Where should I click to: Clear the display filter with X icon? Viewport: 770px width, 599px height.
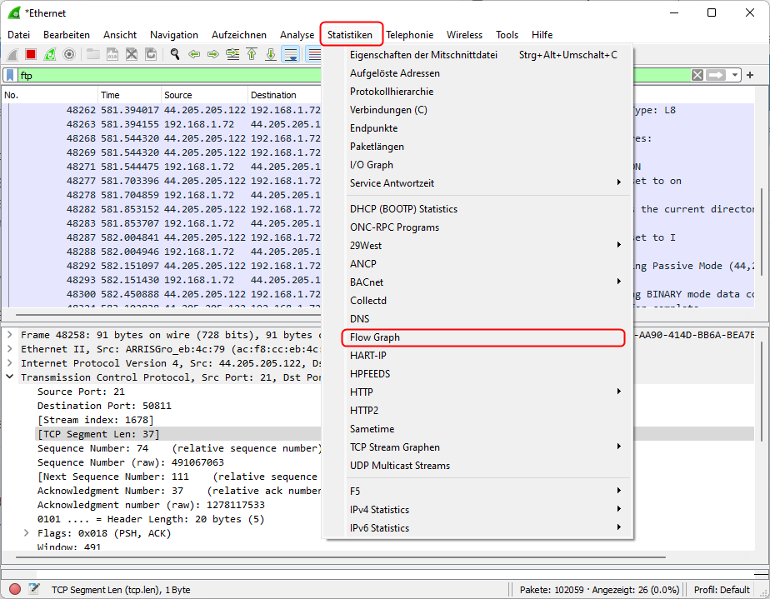pyautogui.click(x=697, y=75)
